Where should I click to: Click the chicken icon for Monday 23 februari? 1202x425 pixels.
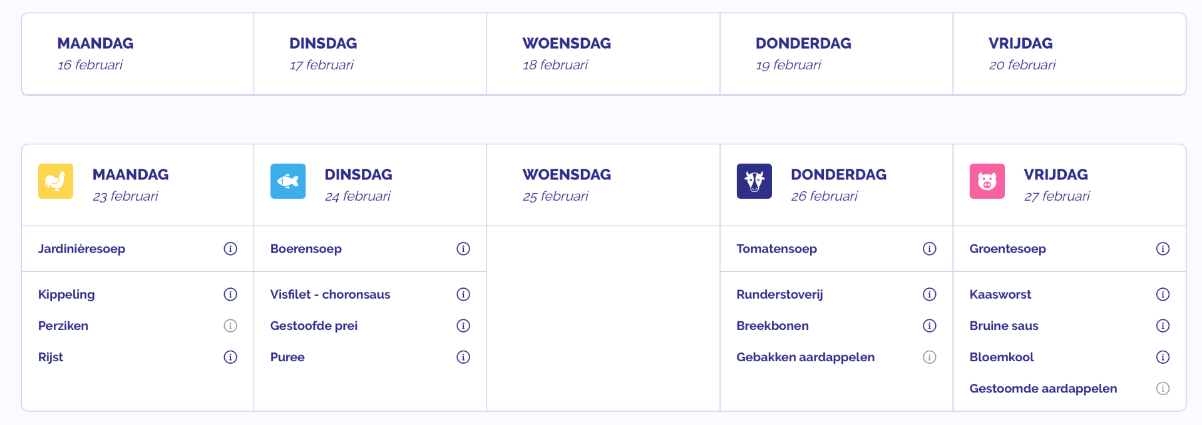pyautogui.click(x=56, y=181)
